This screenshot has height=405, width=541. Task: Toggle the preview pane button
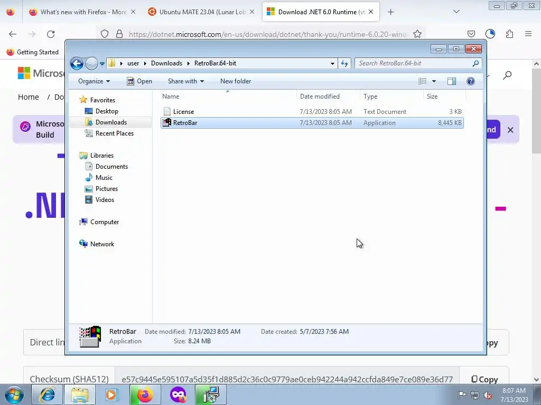(451, 81)
